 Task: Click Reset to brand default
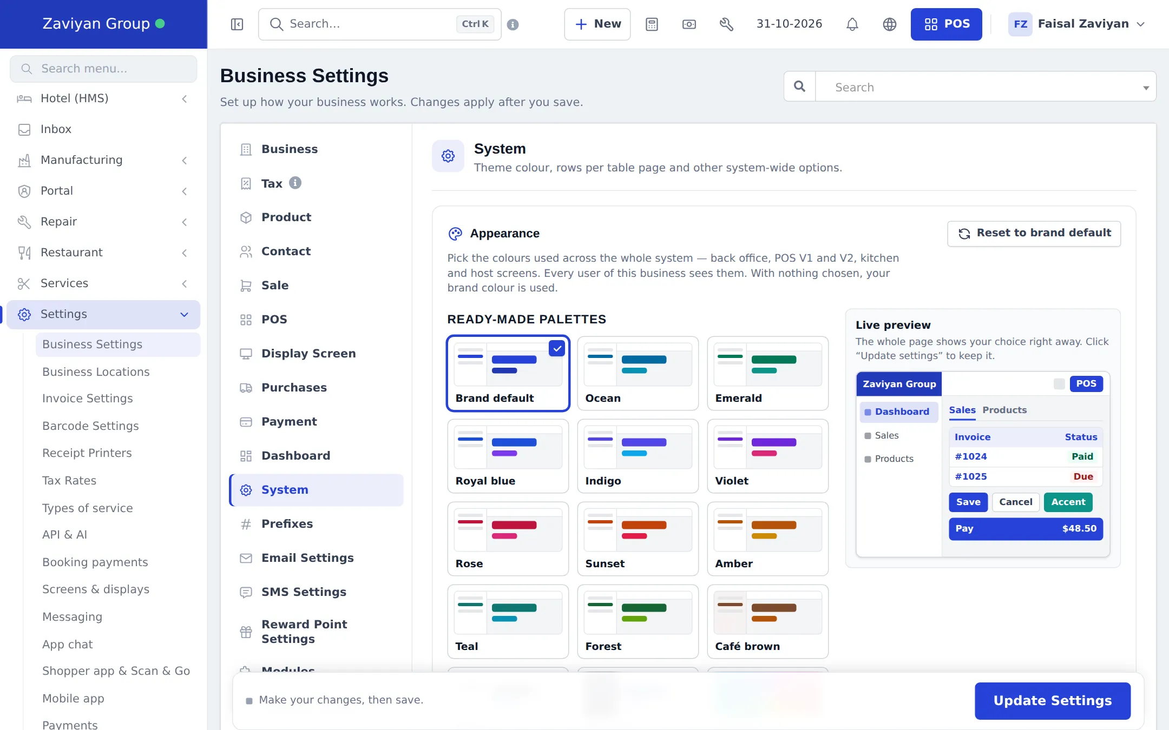[1034, 234]
